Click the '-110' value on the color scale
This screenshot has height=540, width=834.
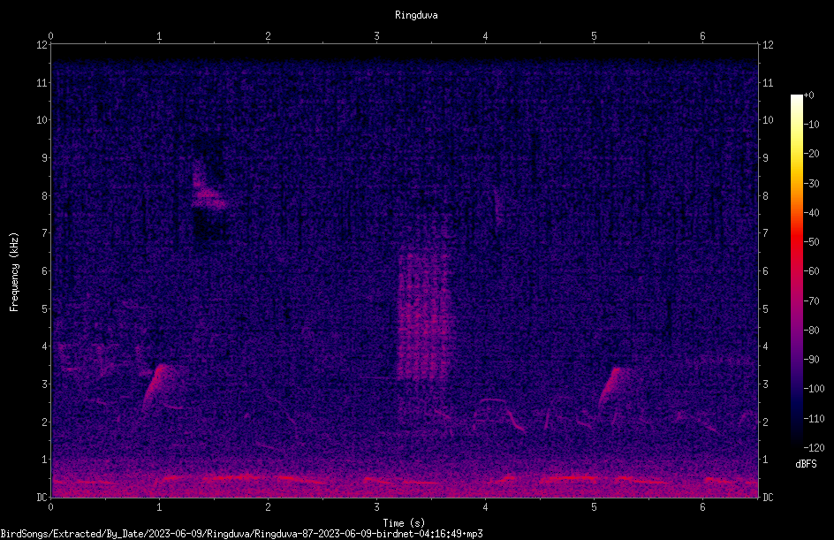pyautogui.click(x=815, y=419)
